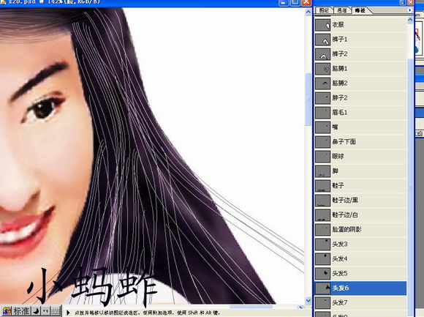424x317 pixels.
Task: Select the 裤子1 path row
Action: tap(360, 40)
